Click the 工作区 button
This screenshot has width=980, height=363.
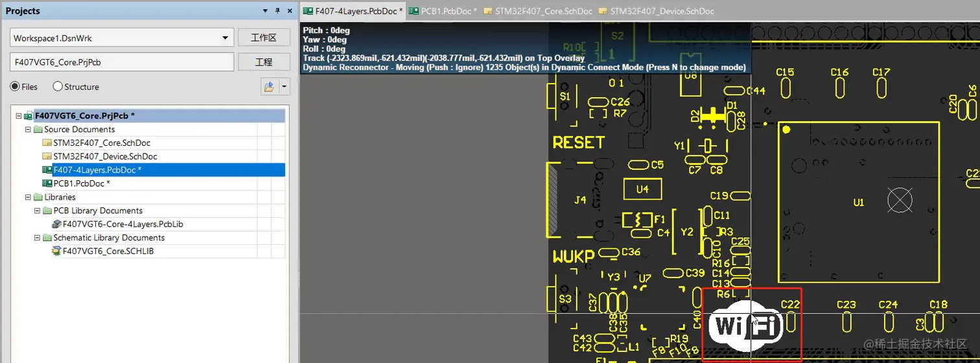tap(264, 38)
